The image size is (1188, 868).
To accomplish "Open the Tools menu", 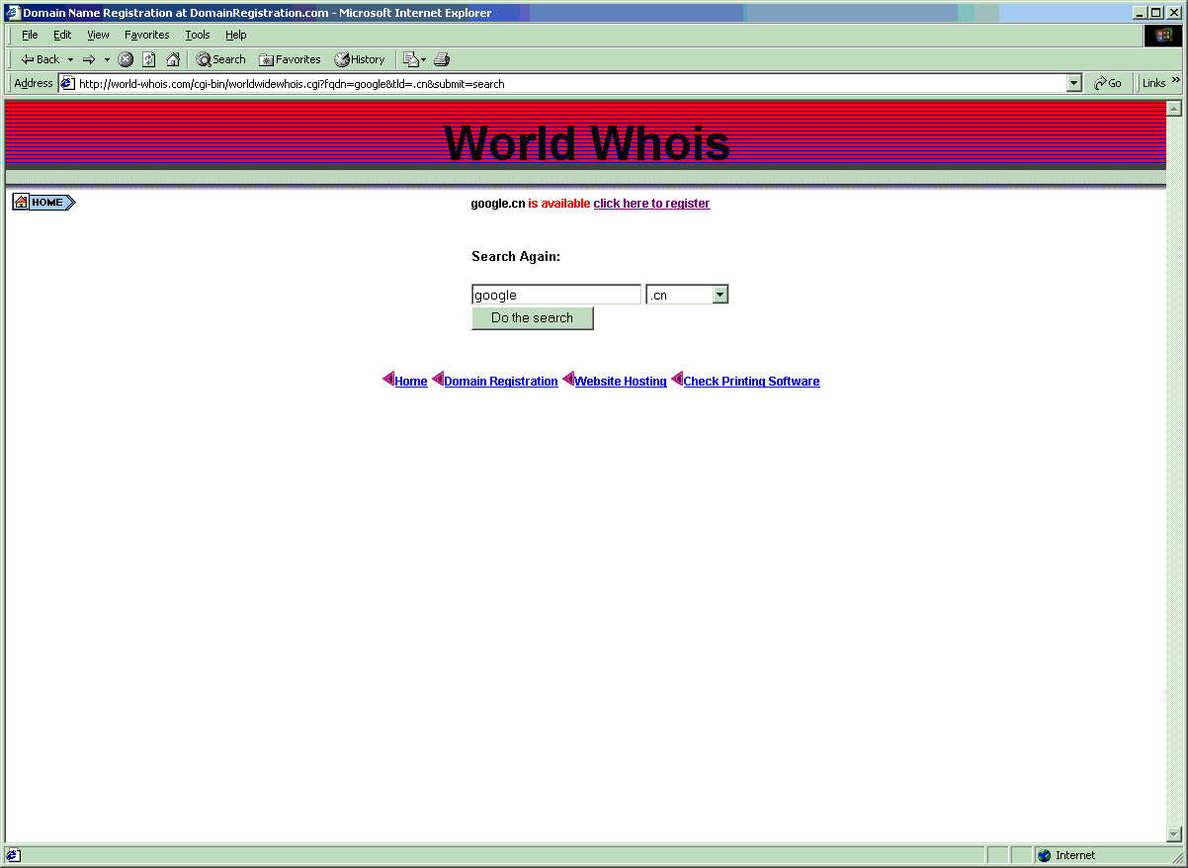I will point(198,35).
